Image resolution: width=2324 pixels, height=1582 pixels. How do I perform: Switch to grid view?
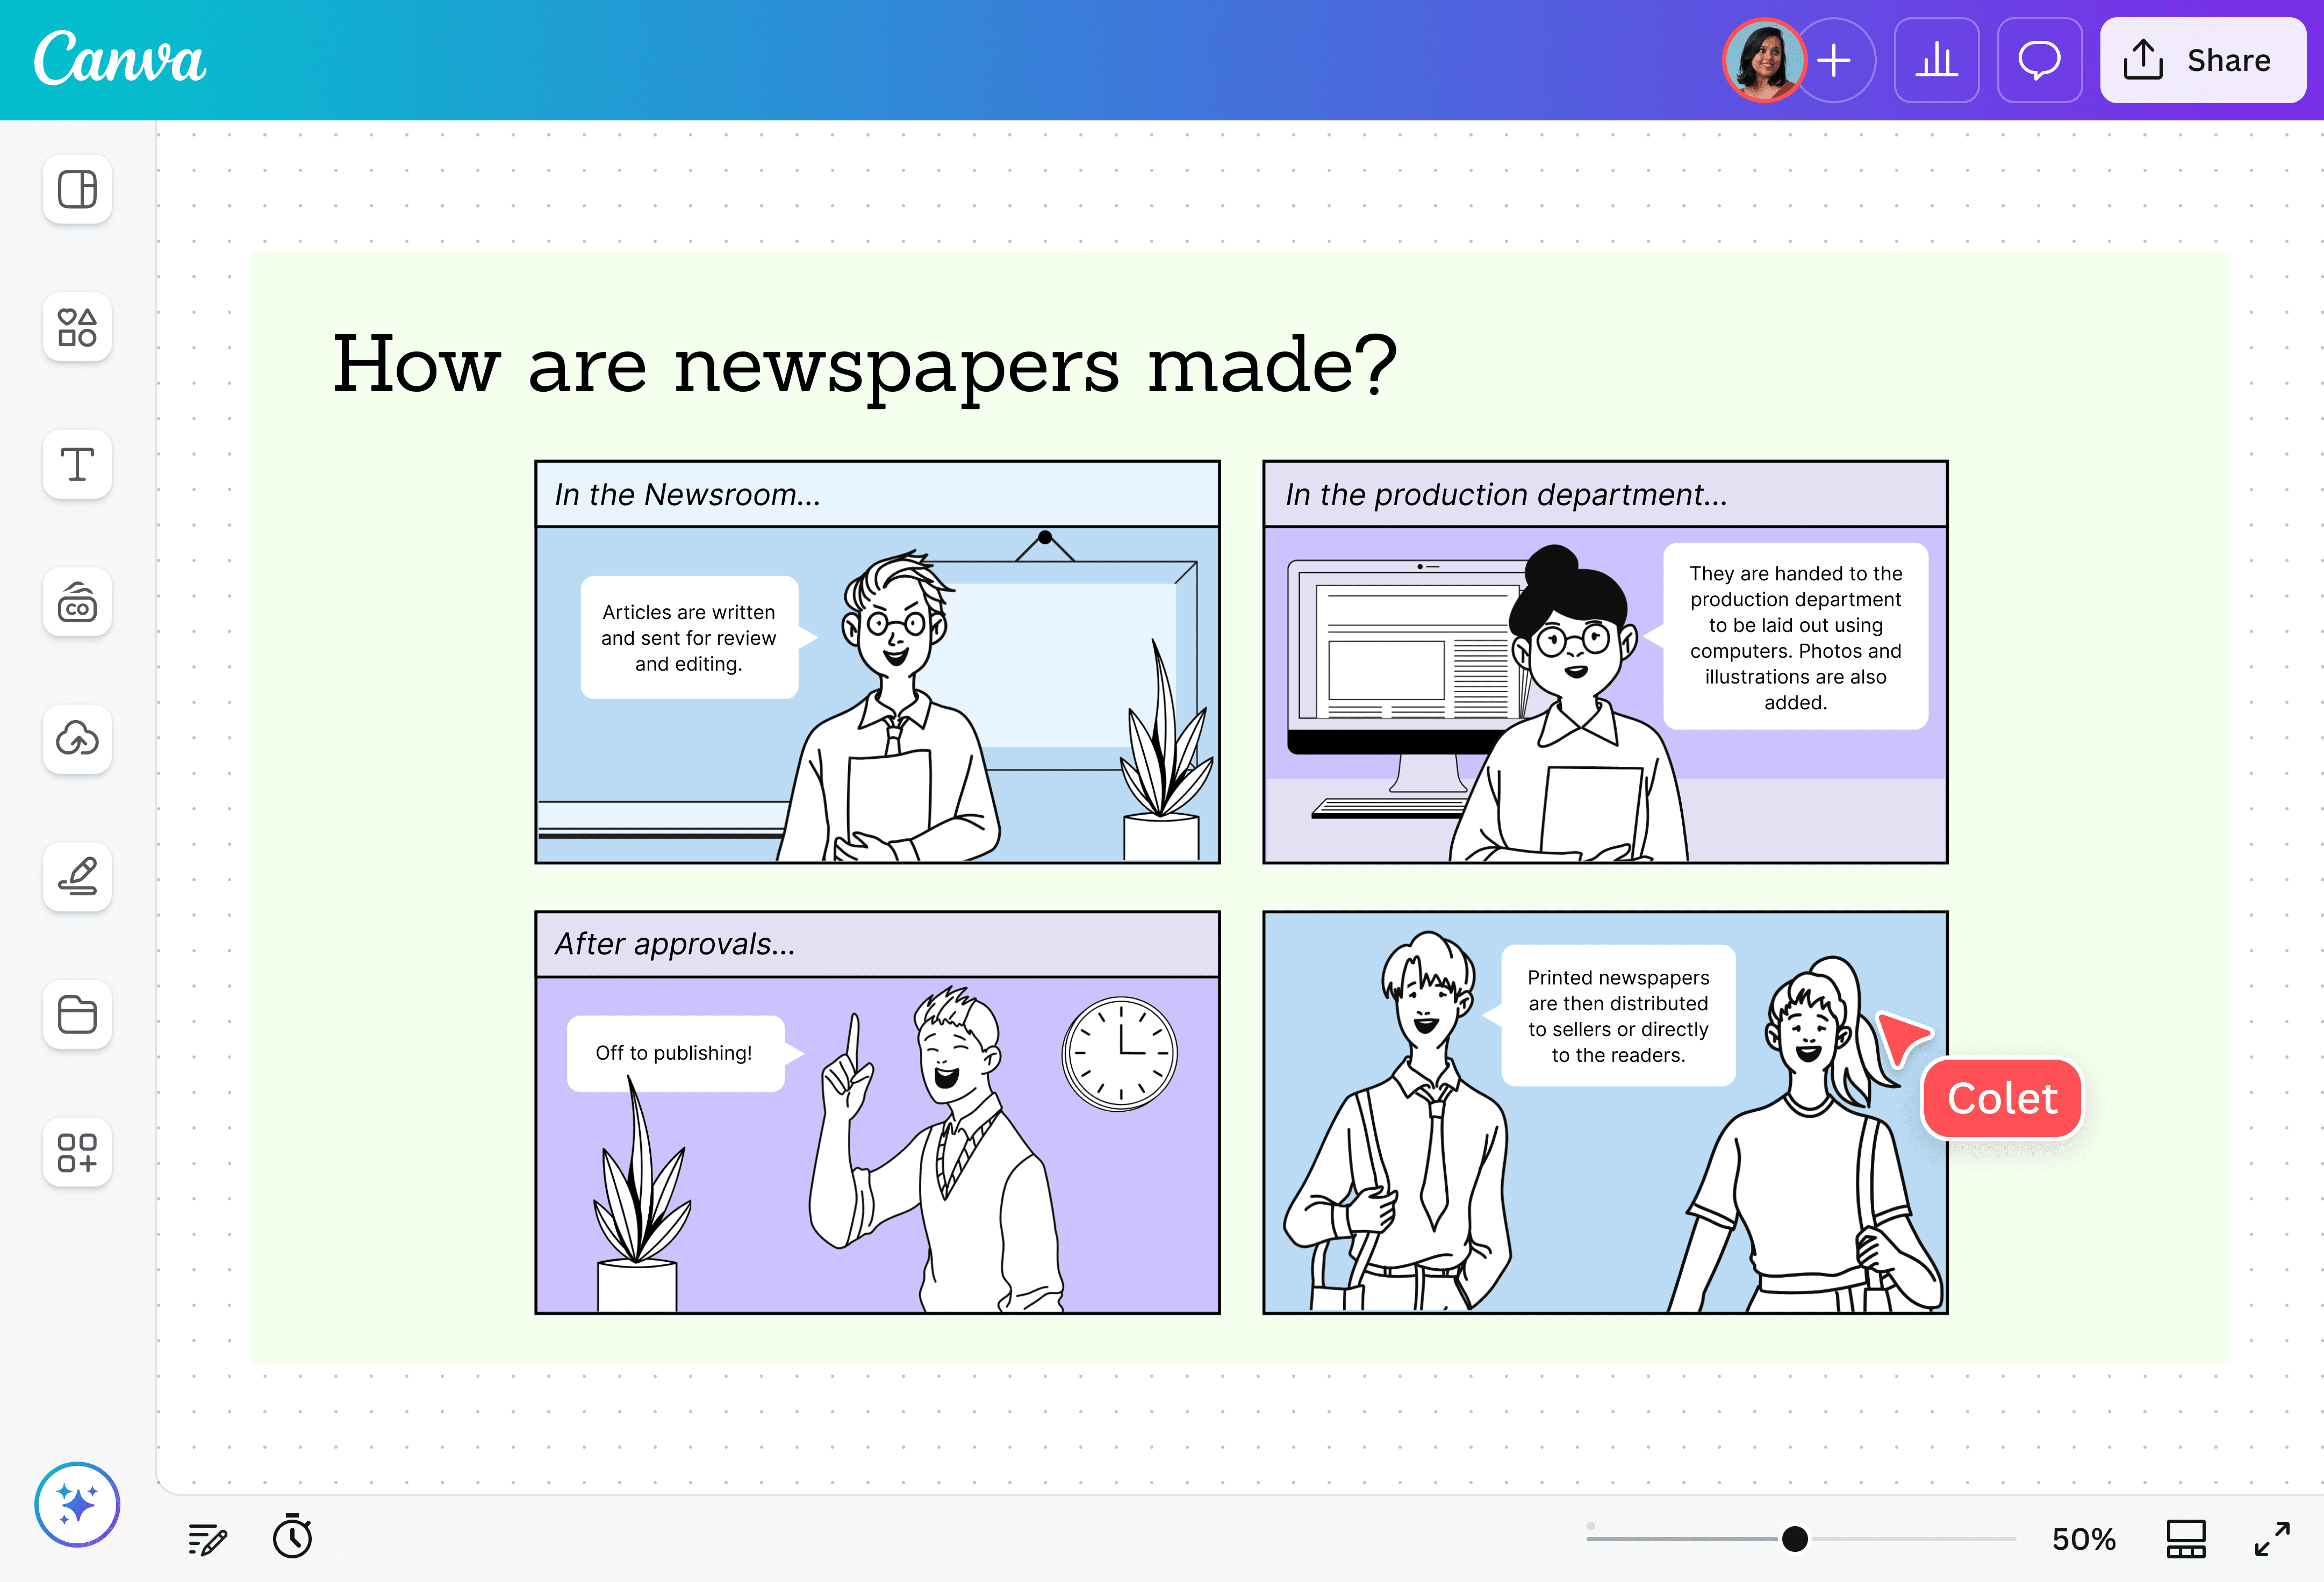2185,1538
